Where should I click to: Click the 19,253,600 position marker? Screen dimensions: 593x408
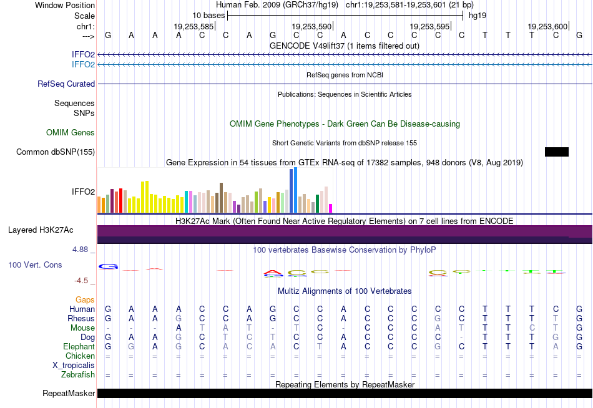[547, 26]
